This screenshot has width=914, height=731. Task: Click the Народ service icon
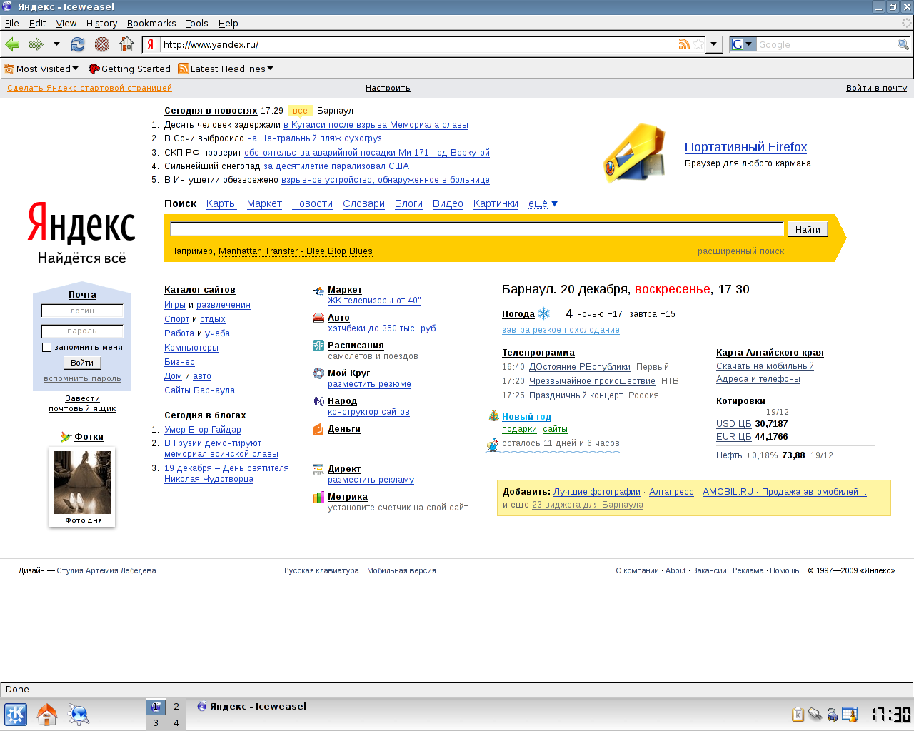coord(318,401)
